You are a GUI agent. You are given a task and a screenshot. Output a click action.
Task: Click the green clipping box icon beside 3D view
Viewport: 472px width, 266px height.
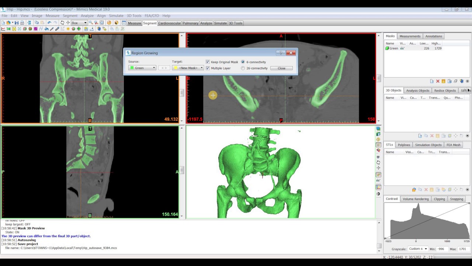click(x=378, y=134)
